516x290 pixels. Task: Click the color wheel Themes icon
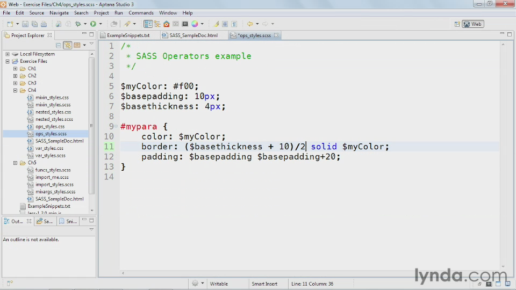pyautogui.click(x=195, y=24)
